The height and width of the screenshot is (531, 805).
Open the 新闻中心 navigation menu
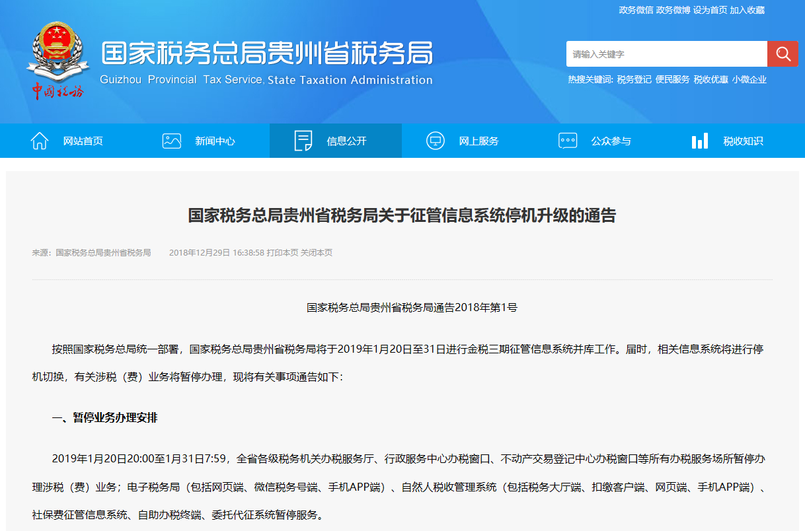click(215, 141)
